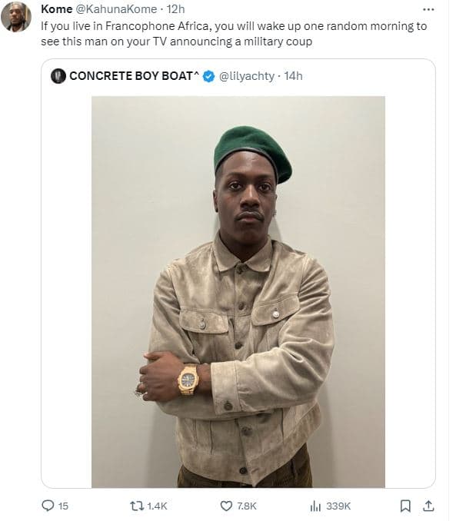Screen dimensions: 456x521
Task: Open the reply comment icon
Action: tap(48, 506)
